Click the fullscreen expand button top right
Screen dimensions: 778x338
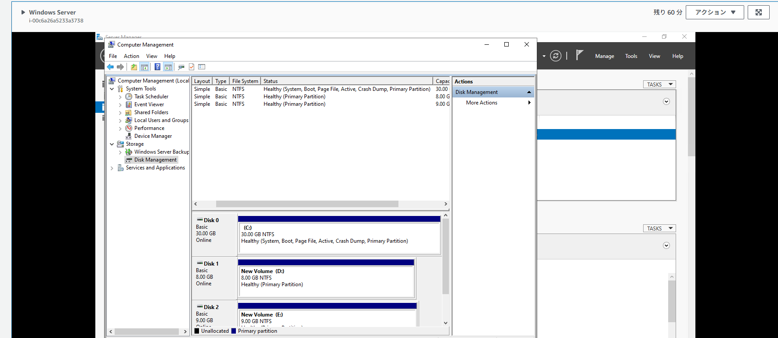(758, 12)
